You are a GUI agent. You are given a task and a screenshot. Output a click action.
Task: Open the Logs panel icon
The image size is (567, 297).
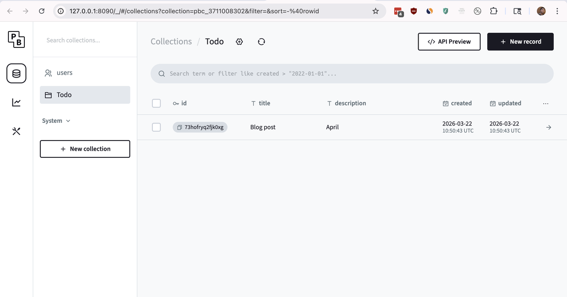click(x=16, y=102)
